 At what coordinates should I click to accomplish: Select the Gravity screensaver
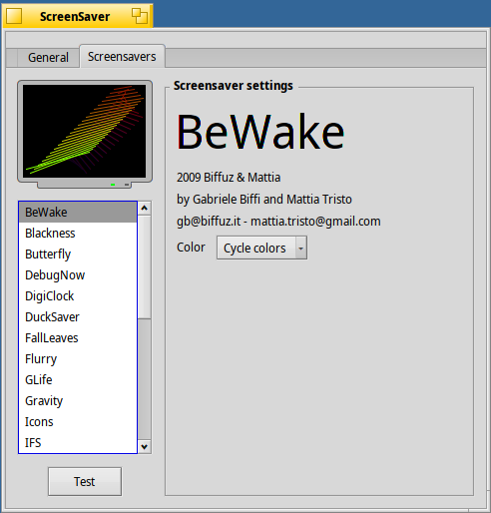pyautogui.click(x=78, y=401)
